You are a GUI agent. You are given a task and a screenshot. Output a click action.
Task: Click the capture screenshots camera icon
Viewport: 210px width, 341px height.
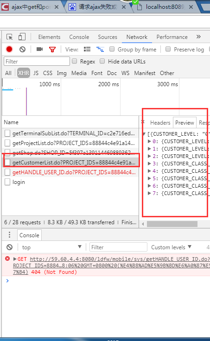point(39,50)
